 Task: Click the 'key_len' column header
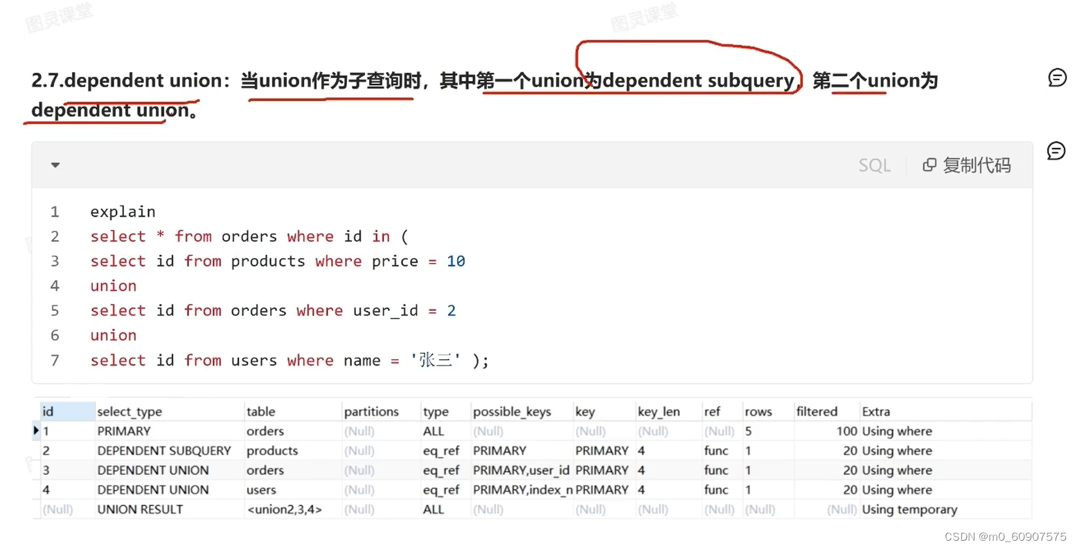(668, 411)
